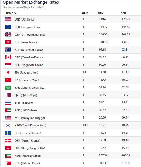This screenshot has height=167, width=141.
Task: Click the Open Market Exchange Rates heading
Action: pos(31,2)
